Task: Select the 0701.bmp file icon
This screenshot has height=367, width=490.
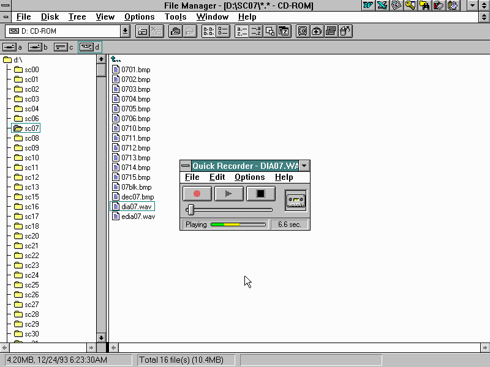Action: 116,70
